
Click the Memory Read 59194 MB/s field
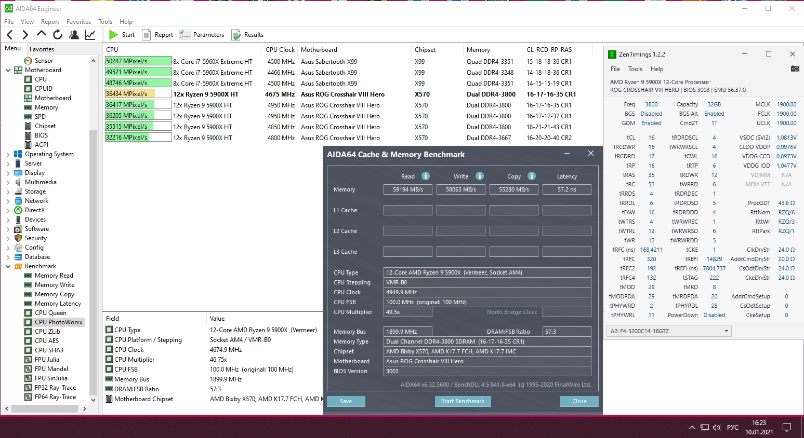coord(408,189)
